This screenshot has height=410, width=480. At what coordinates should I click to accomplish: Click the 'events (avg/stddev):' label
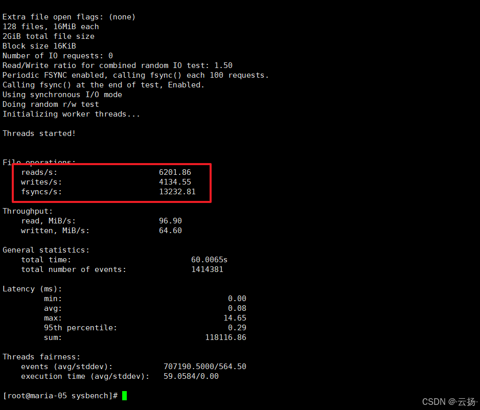(x=67, y=367)
